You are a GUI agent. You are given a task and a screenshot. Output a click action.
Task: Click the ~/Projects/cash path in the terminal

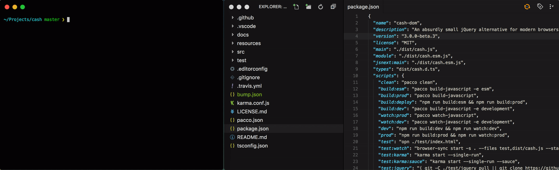click(23, 20)
